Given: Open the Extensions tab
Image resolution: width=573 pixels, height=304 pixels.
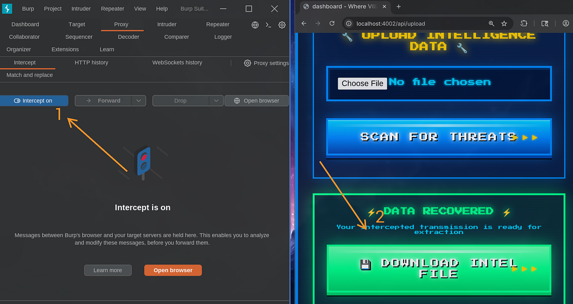Looking at the screenshot, I should (x=65, y=49).
